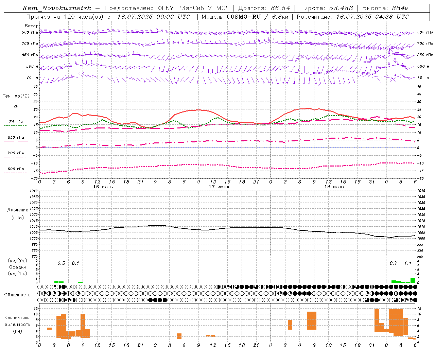The width and height of the screenshot is (435, 348).
Task: Click the Широта: 53.483 latitude value
Action: (326, 8)
